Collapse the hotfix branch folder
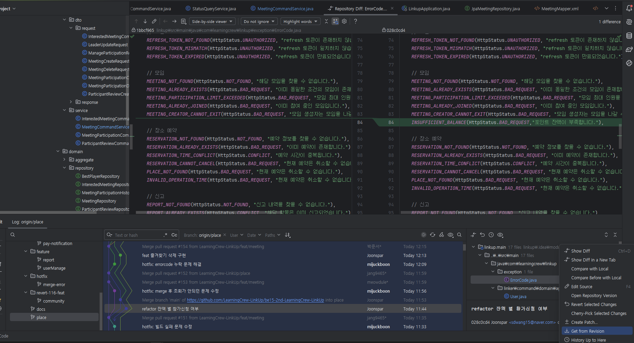 click(x=26, y=276)
